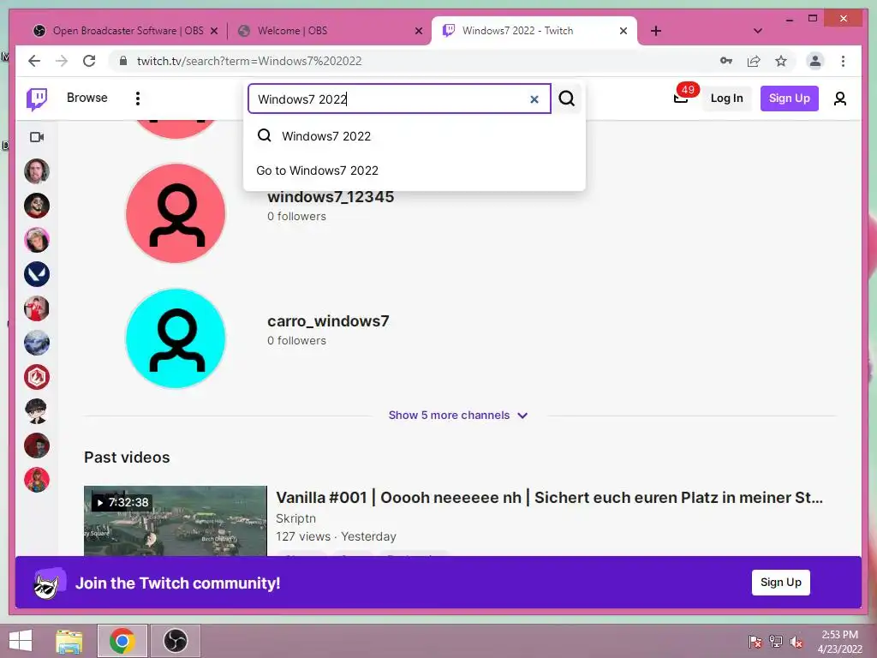The height and width of the screenshot is (658, 877).
Task: Click the Chrome icon in the taskbar
Action: (122, 641)
